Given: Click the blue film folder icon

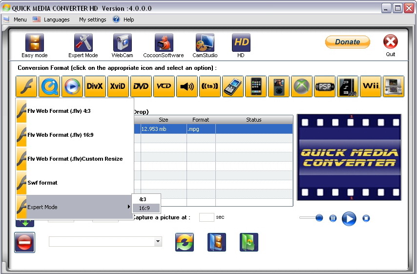Looking at the screenshot, I should pos(217,242).
